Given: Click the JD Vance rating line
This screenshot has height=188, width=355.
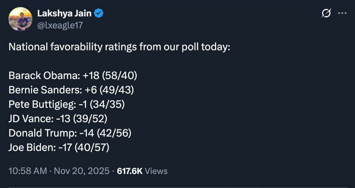Looking at the screenshot, I should pyautogui.click(x=58, y=118).
